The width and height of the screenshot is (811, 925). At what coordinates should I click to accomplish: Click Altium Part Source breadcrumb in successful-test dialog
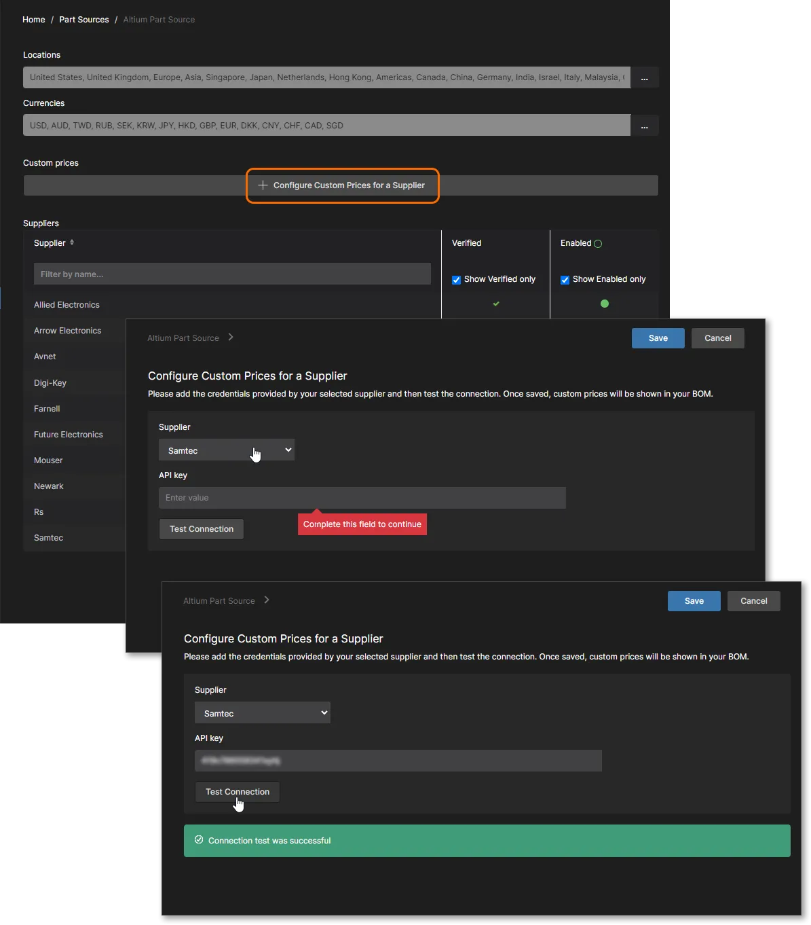219,601
